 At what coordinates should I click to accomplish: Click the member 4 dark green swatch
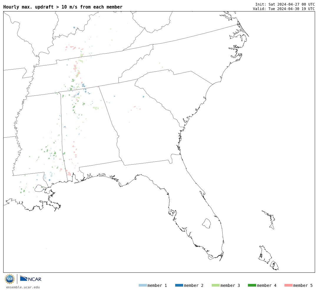(x=252, y=285)
